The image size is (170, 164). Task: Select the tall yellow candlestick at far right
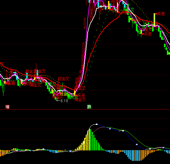coord(154,20)
